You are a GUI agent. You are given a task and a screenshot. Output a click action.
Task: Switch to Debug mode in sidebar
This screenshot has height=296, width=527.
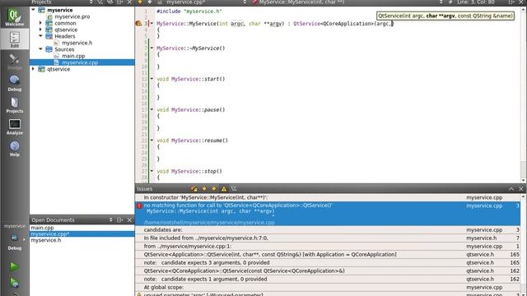click(x=15, y=83)
